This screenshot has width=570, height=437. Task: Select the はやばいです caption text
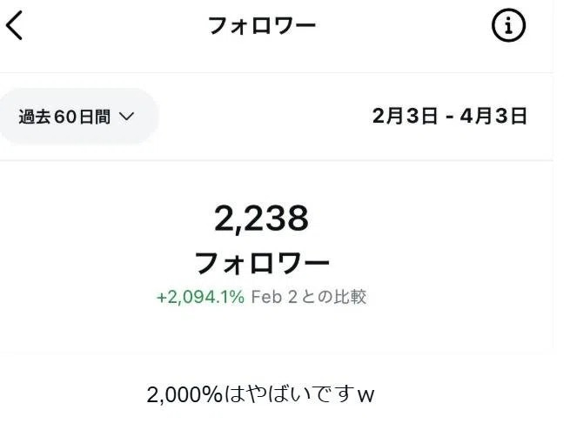click(290, 395)
